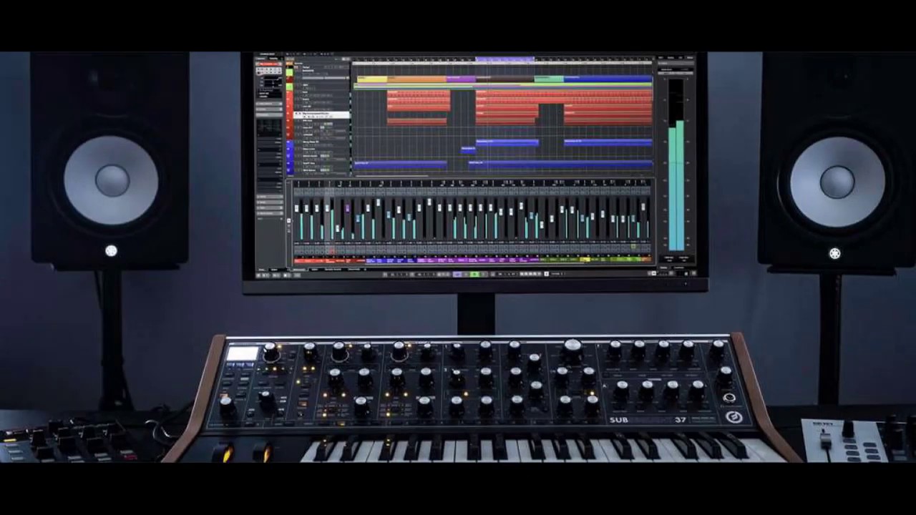
Task: Open the highlighted tab in the lower zone tab bar
Action: (299, 270)
